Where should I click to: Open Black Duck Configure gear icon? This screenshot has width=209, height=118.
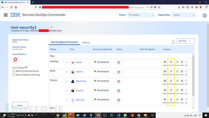click(165, 81)
